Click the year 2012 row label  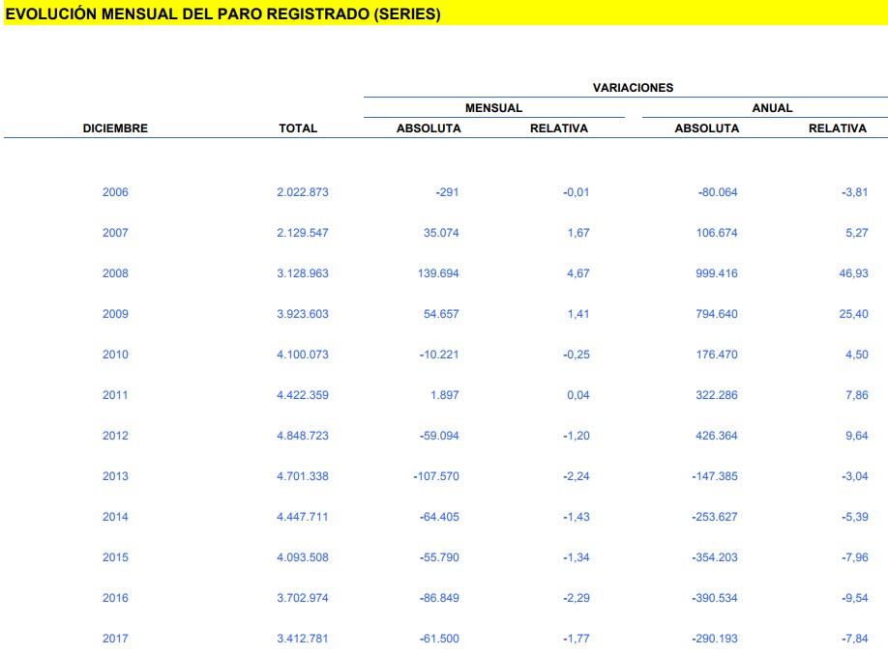pos(115,436)
